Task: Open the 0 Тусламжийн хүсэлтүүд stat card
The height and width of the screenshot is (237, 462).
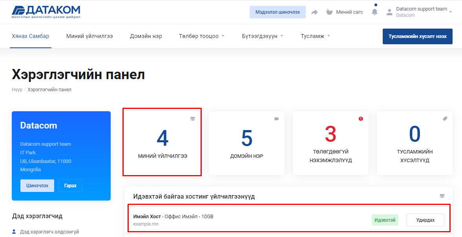Action: pyautogui.click(x=415, y=143)
